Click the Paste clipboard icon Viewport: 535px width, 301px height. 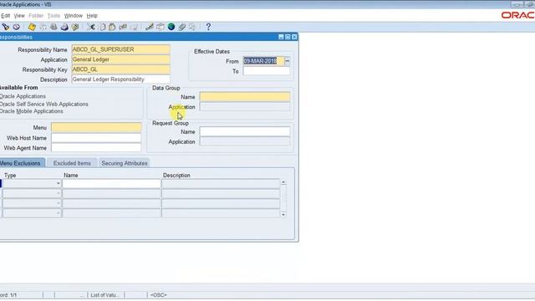[112, 27]
